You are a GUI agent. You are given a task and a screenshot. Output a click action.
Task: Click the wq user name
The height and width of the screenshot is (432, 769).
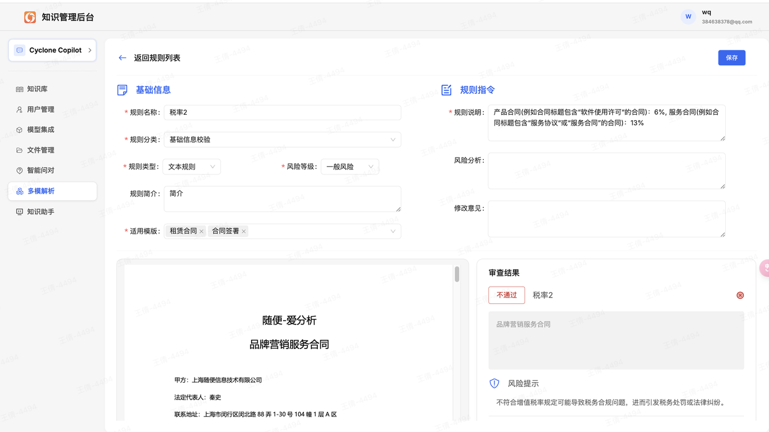coord(707,12)
